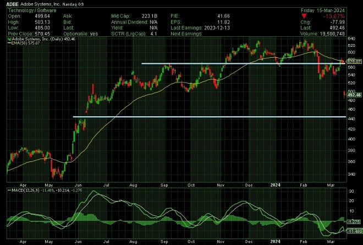The image size is (363, 245).
Task: Click the 30 level on MACD axis
Action: coord(351,191)
